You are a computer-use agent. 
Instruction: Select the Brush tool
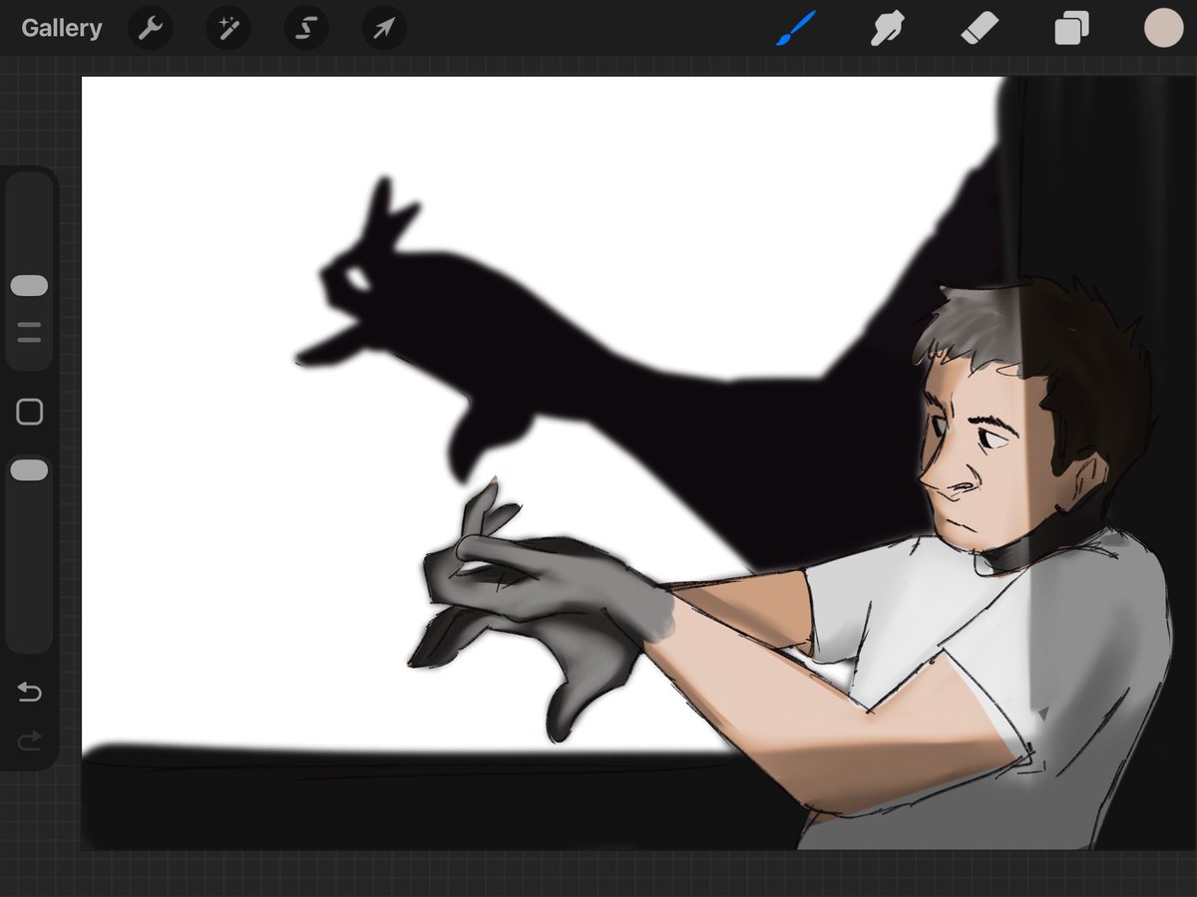(796, 29)
